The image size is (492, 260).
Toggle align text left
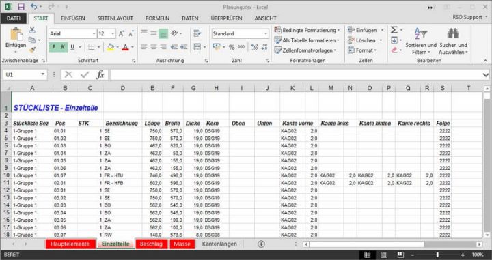(x=144, y=47)
